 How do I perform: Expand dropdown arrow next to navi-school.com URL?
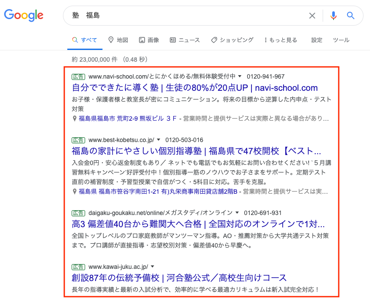coord(240,76)
